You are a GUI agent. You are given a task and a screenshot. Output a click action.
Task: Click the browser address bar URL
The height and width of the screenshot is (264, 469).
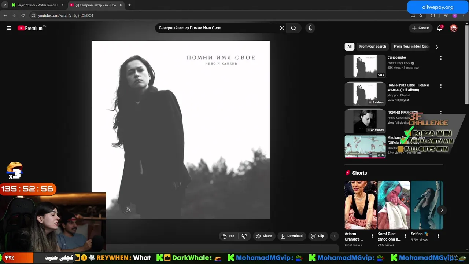coord(66,15)
